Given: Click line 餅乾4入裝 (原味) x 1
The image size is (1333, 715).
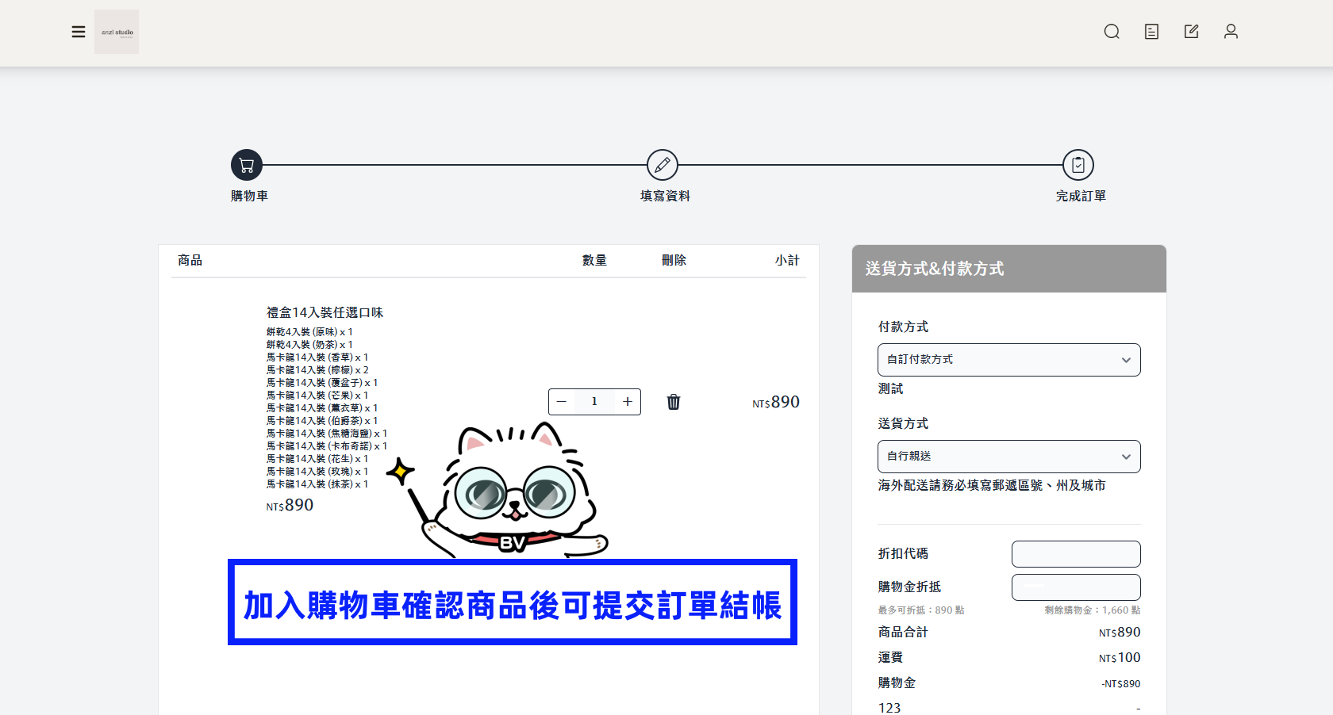Looking at the screenshot, I should click(309, 332).
